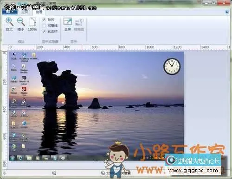This screenshot has width=232, height=179.
Task: Enable the 网格线 gridlines checkbox
Action: coord(44,25)
